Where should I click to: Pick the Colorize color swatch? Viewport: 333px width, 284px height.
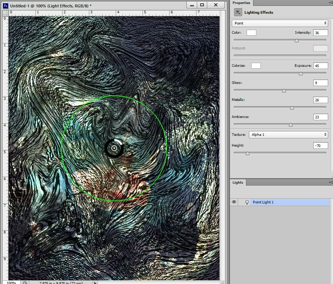pyautogui.click(x=256, y=66)
